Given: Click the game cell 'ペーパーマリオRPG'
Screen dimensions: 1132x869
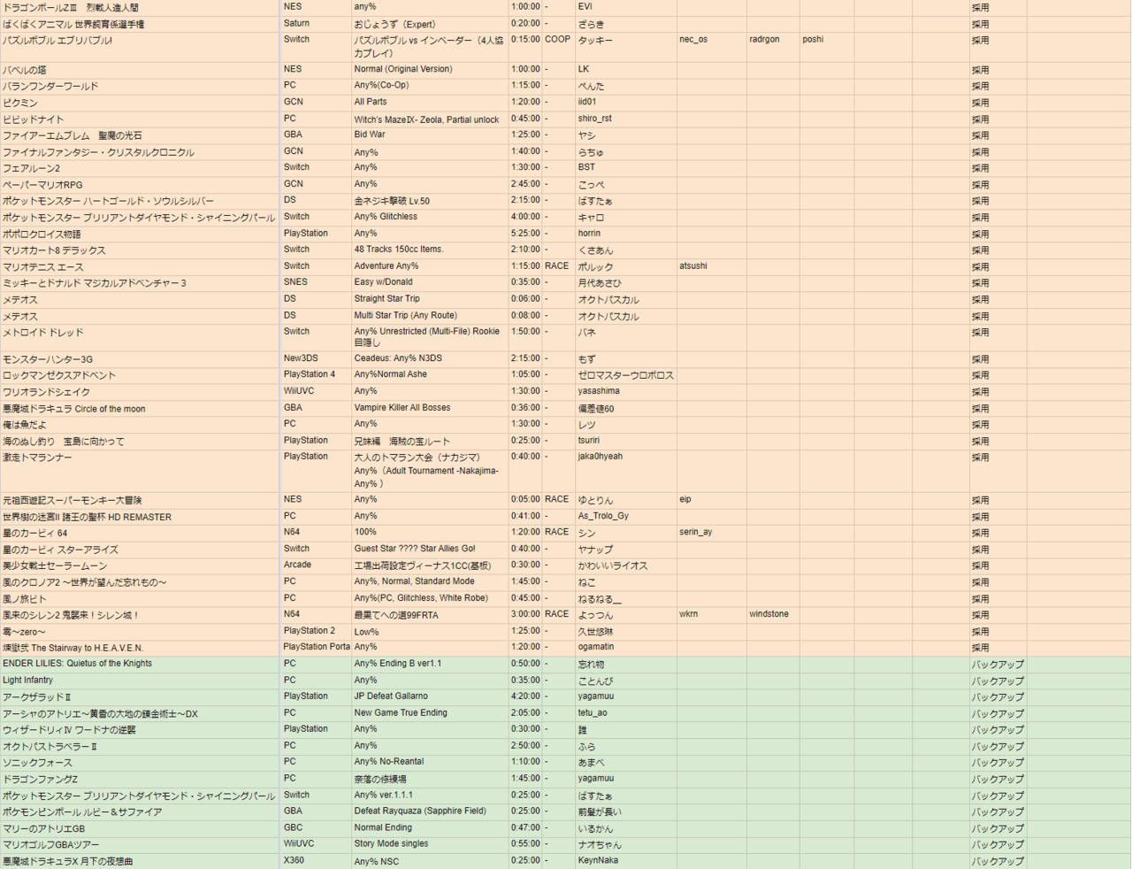Looking at the screenshot, I should (x=140, y=184).
